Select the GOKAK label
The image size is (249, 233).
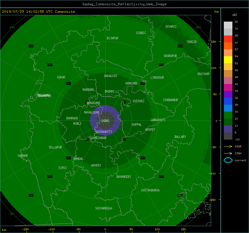[61, 77]
